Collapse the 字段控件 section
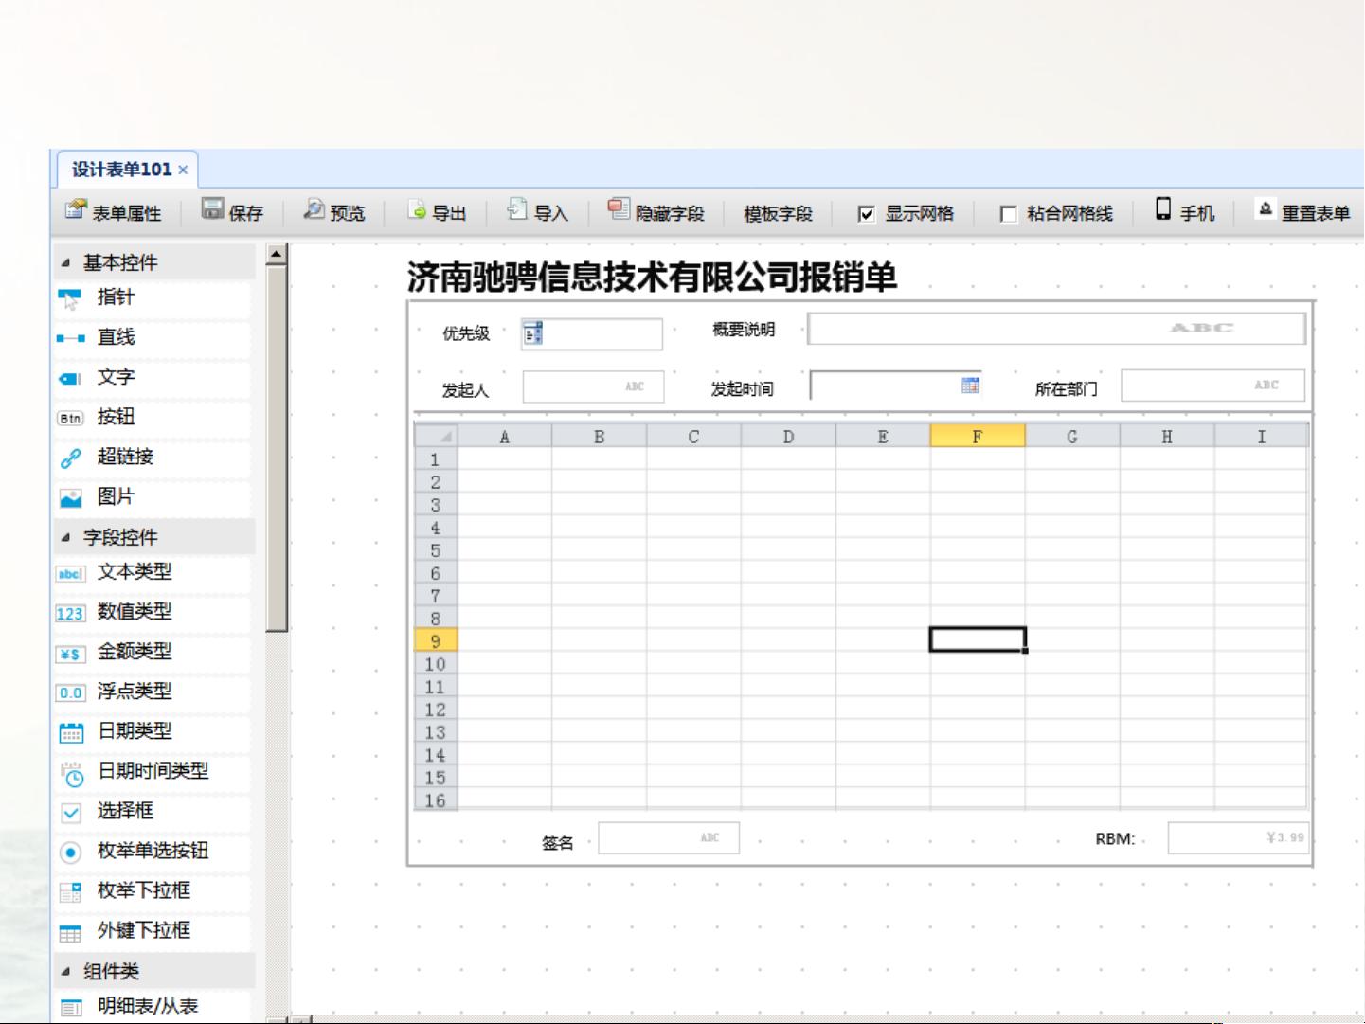This screenshot has width=1365, height=1024. 64,537
